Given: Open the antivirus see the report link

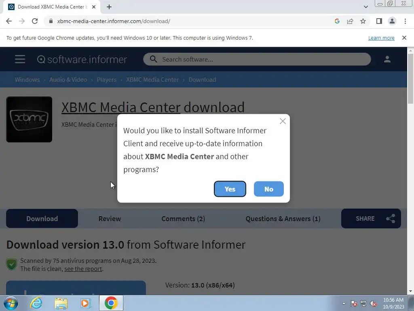Looking at the screenshot, I should pos(83,269).
